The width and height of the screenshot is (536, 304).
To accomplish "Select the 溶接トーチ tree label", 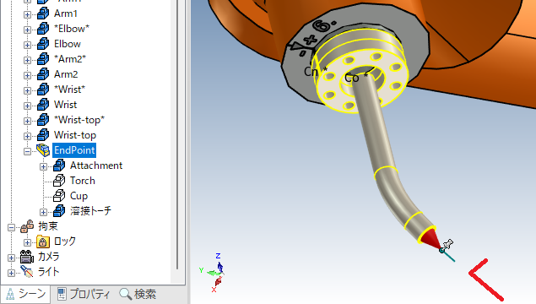I will 90,210.
